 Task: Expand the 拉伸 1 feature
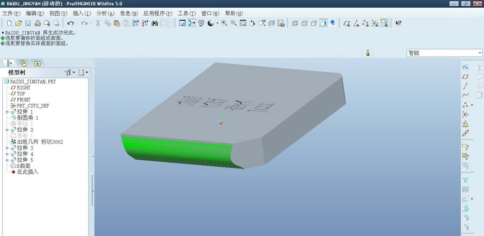click(x=7, y=111)
